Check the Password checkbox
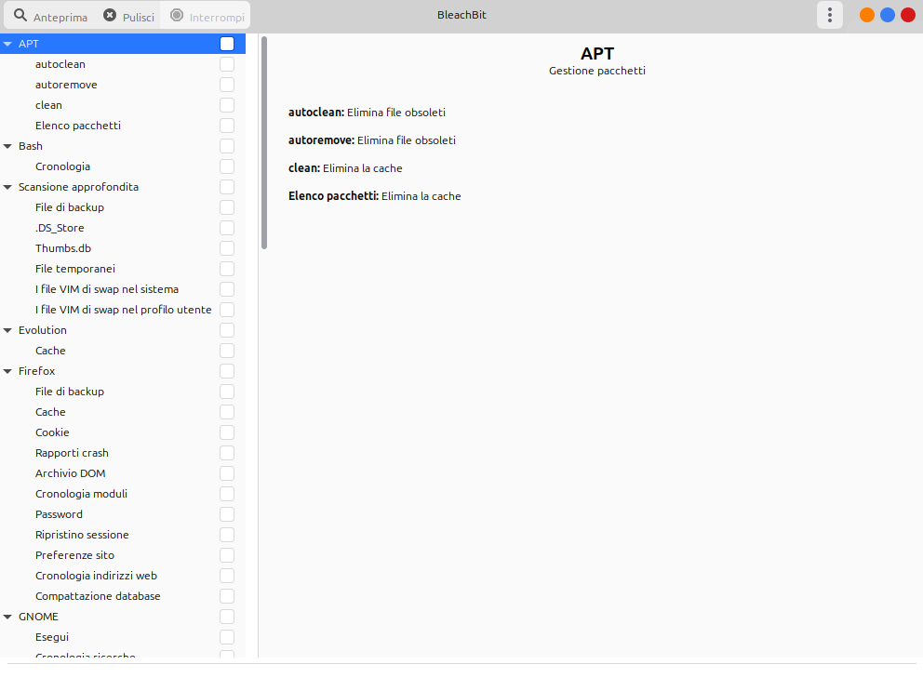Image resolution: width=923 pixels, height=691 pixels. [227, 514]
